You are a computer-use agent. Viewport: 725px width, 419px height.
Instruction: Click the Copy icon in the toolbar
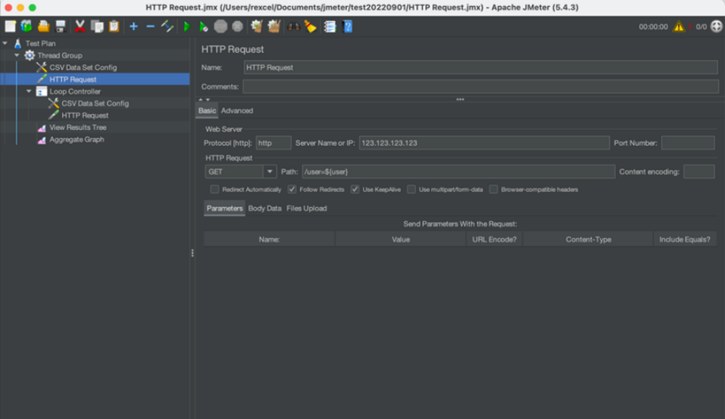[x=97, y=26]
